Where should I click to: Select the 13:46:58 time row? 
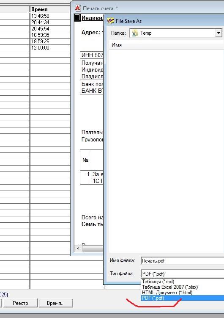(x=40, y=16)
